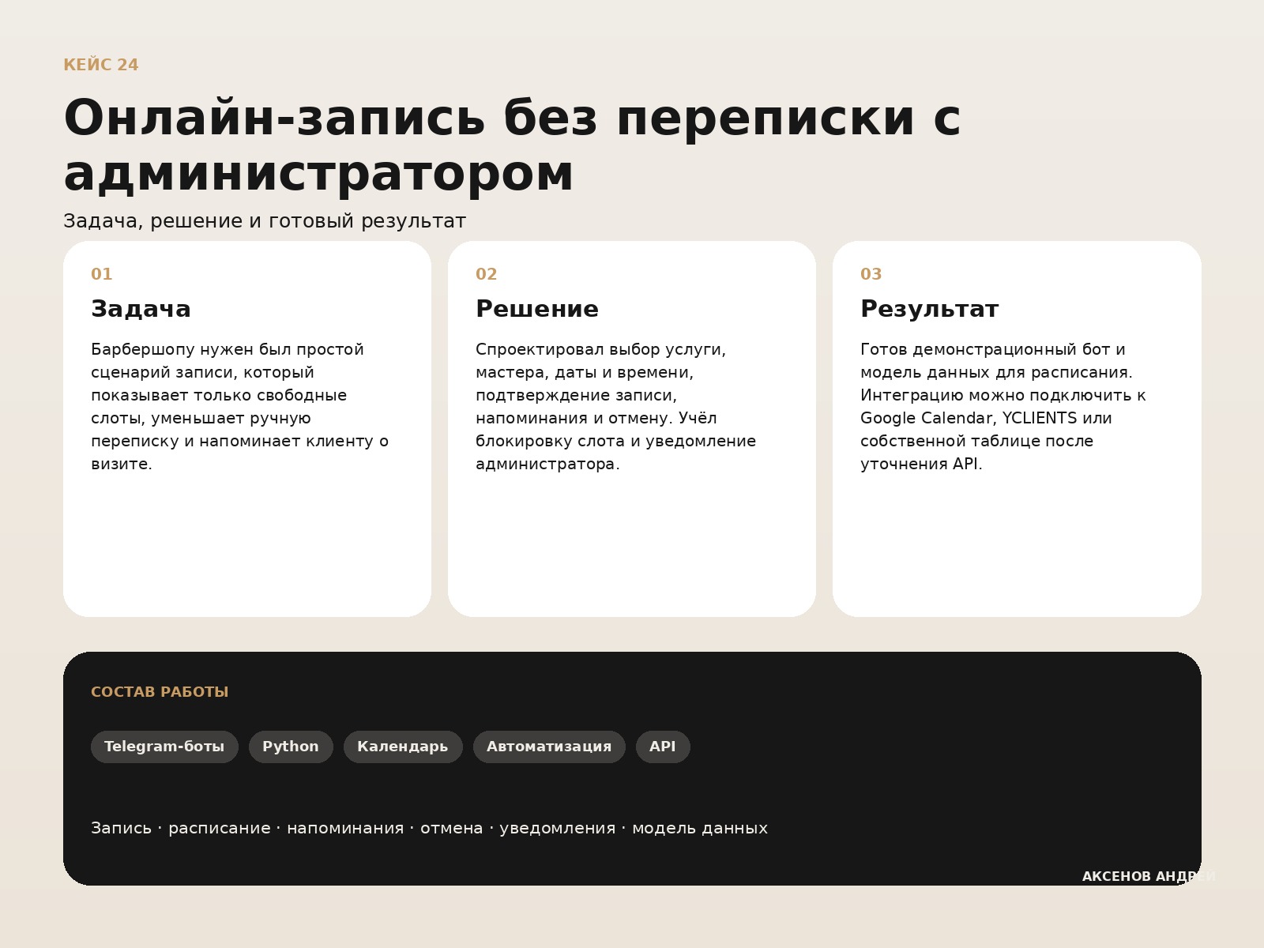Screen dimensions: 1264x948
Task: Click the 01 card number
Action: pos(102,274)
